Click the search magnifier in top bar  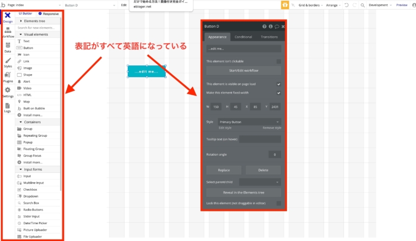(362, 5)
